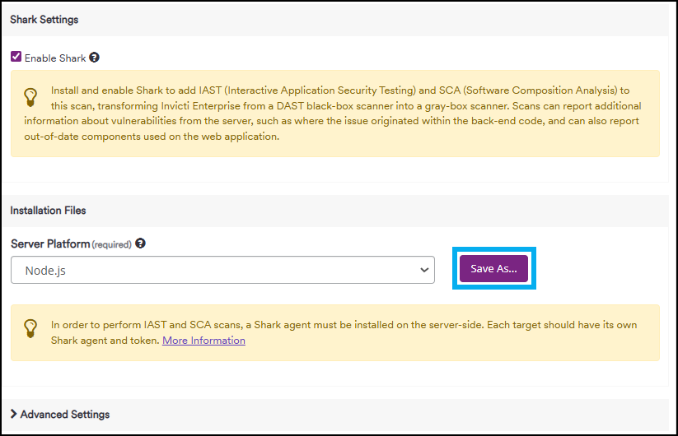
Task: Follow the More Information link
Action: pos(203,341)
